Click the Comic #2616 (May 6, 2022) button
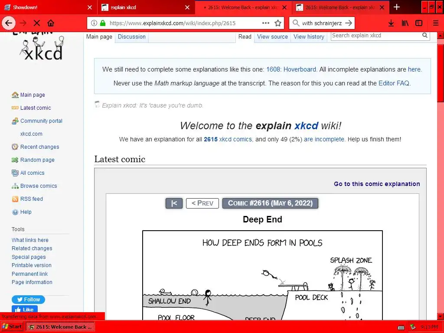 [271, 203]
